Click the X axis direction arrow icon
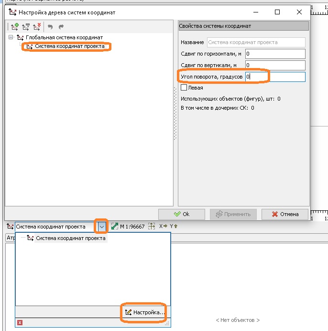328x331 pixels. pyautogui.click(x=163, y=227)
